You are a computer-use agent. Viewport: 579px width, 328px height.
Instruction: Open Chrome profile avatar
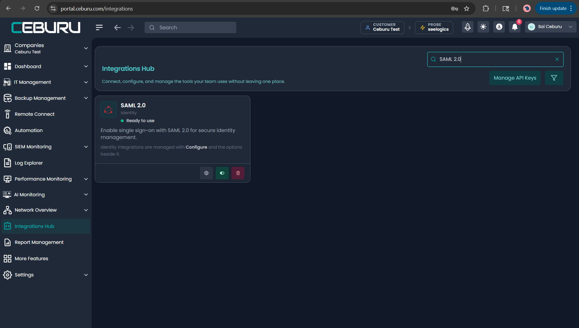coord(527,8)
